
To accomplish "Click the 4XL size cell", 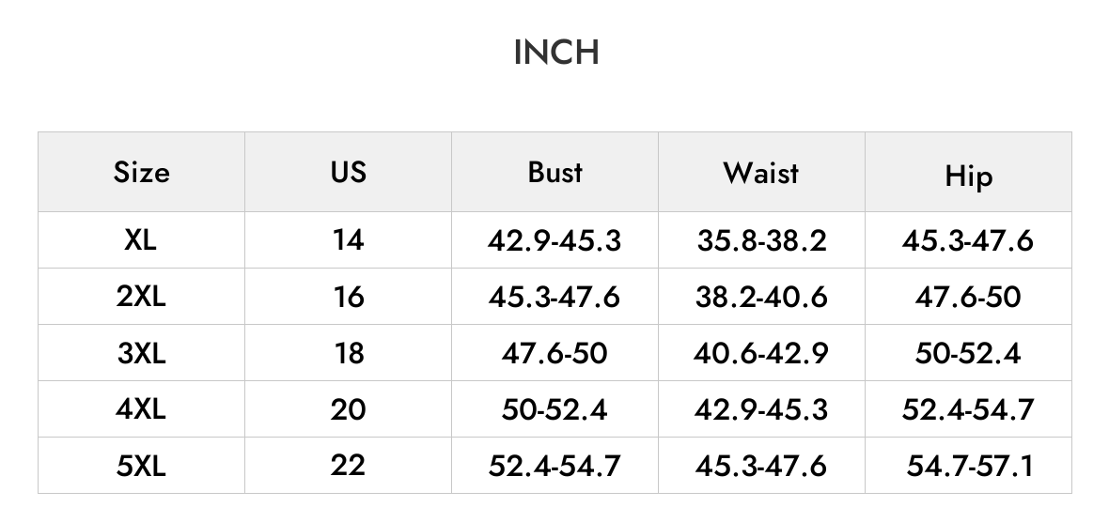I will tap(142, 409).
